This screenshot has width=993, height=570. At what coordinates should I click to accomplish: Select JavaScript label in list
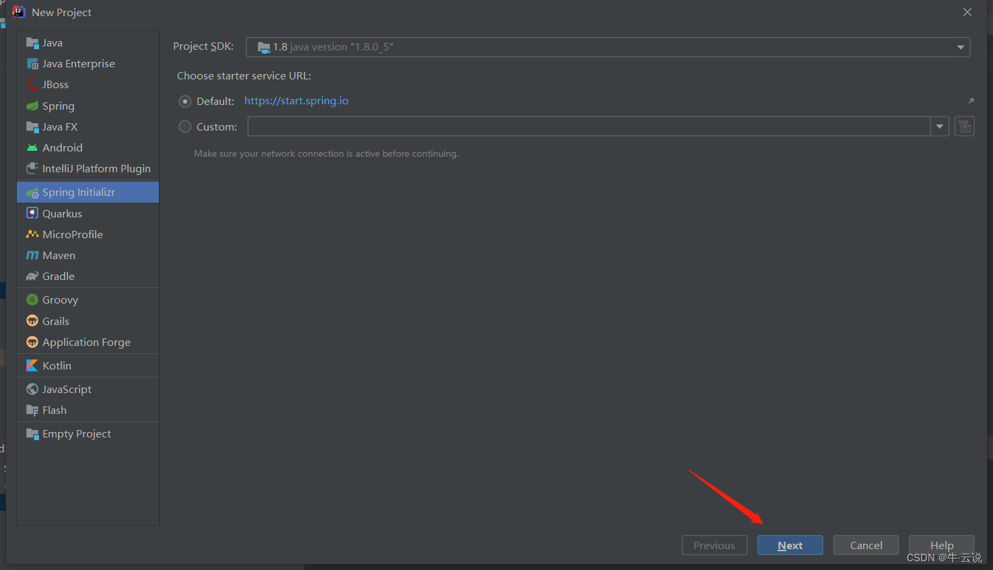pos(67,390)
